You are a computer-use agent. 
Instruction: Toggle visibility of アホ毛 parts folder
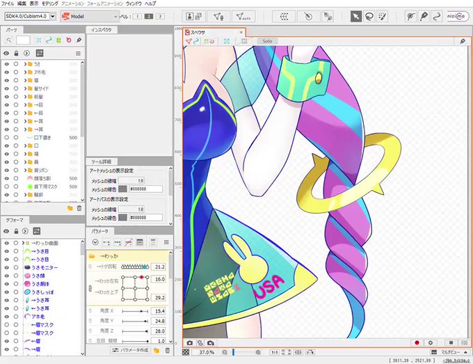pyautogui.click(x=7, y=72)
